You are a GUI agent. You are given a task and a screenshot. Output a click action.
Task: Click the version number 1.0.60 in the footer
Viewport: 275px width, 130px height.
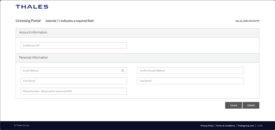(259, 126)
